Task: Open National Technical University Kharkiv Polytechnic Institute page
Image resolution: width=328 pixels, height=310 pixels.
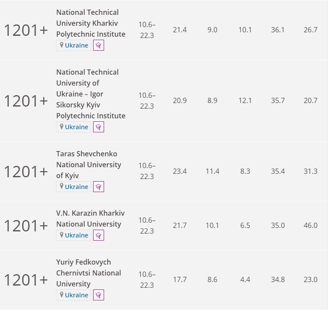Action: point(91,23)
